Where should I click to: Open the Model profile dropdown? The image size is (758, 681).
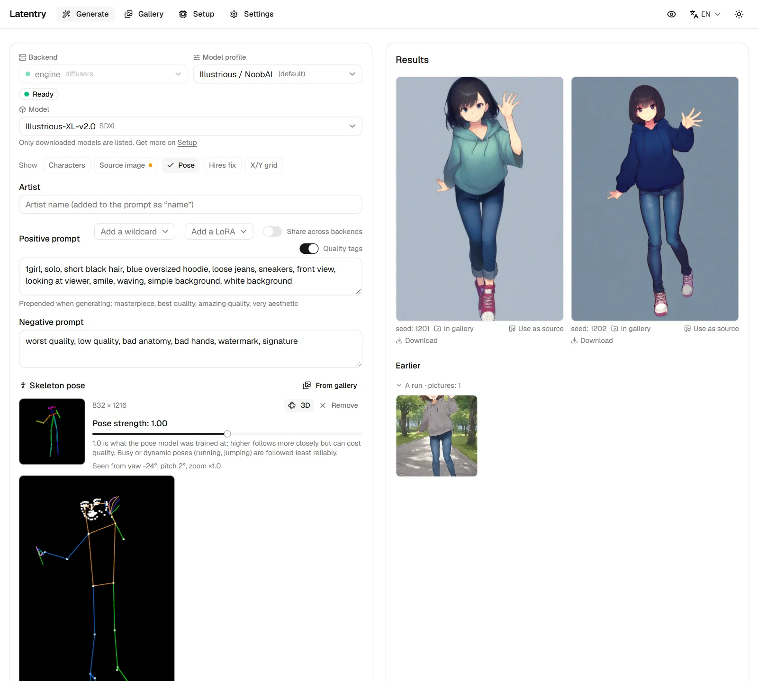278,74
